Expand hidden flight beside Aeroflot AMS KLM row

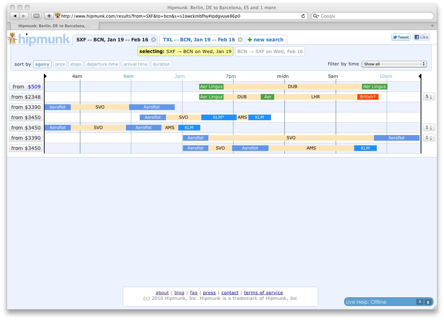tap(429, 128)
